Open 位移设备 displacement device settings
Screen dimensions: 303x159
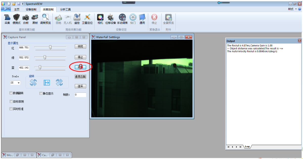tap(110, 19)
